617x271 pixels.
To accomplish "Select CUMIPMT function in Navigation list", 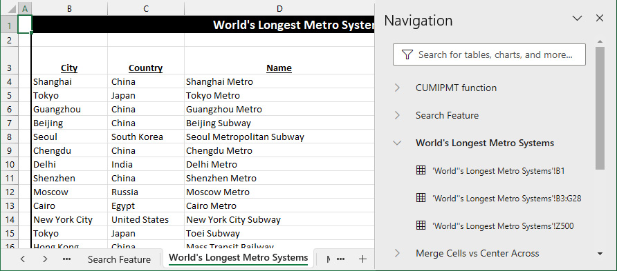I will (456, 88).
